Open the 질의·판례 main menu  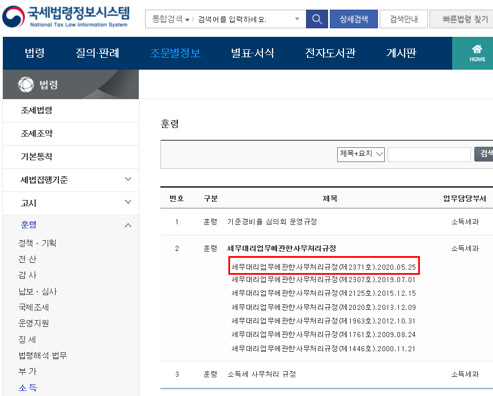coord(97,53)
